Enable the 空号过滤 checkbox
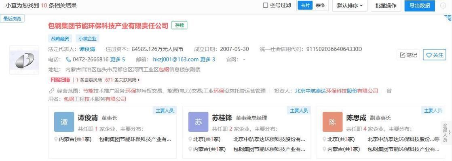Image resolution: width=452 pixels, height=161 pixels. coord(266,5)
